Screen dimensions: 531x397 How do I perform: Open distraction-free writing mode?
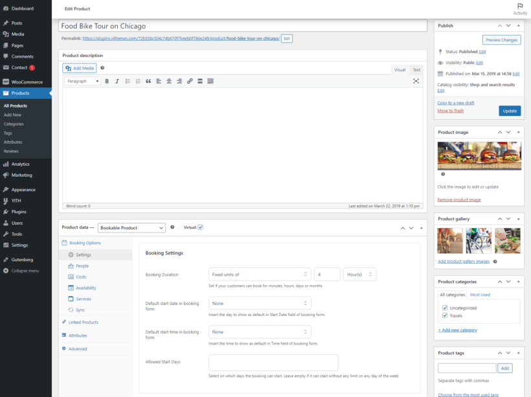(x=415, y=81)
